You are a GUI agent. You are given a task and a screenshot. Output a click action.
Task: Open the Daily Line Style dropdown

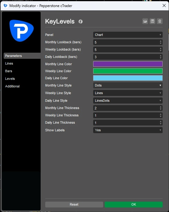click(128, 100)
